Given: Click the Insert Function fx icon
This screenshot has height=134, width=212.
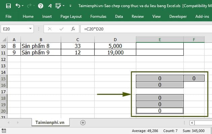Looking at the screenshot, I should (73, 29).
